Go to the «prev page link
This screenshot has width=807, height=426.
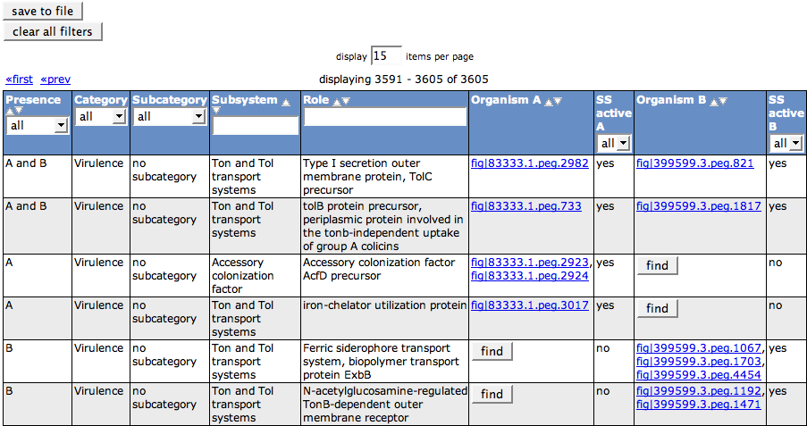coord(55,79)
